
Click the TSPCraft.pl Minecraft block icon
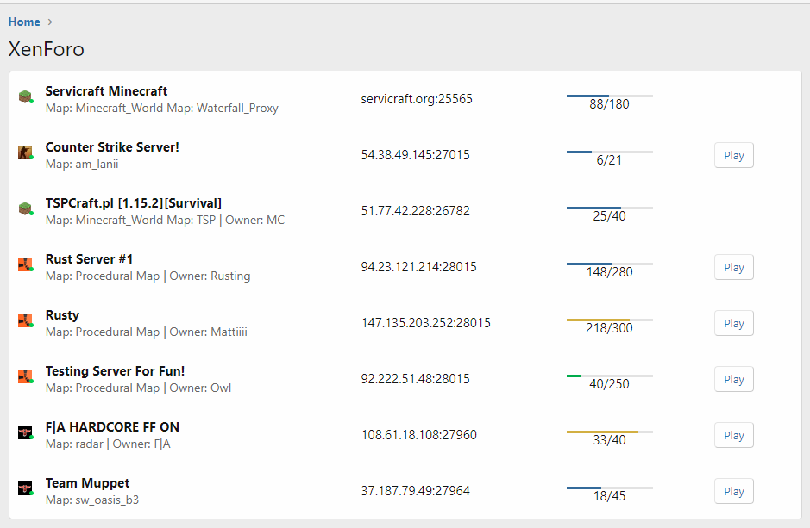[x=25, y=209]
